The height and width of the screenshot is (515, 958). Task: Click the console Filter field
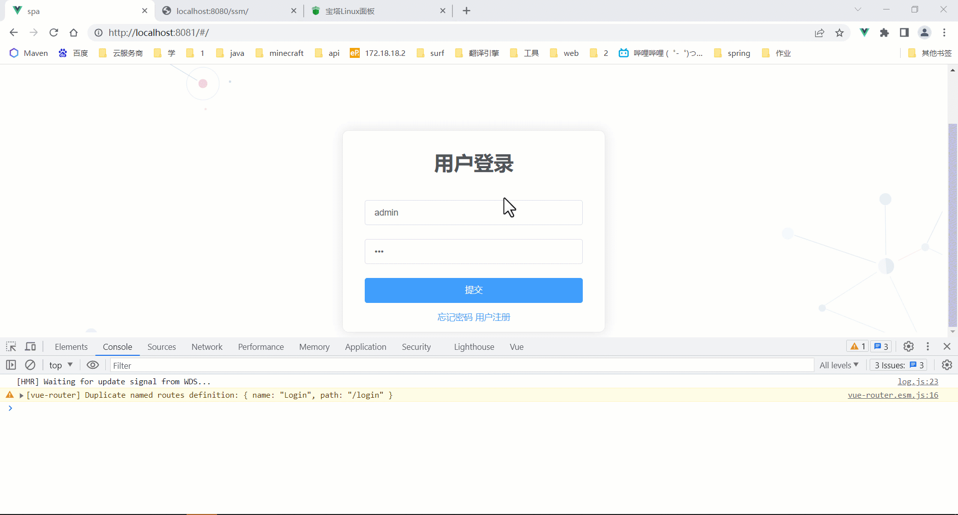pos(462,365)
